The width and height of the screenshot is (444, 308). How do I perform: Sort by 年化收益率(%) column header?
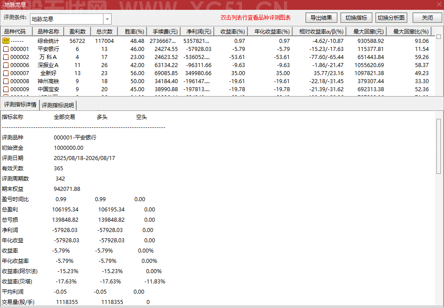click(270, 31)
